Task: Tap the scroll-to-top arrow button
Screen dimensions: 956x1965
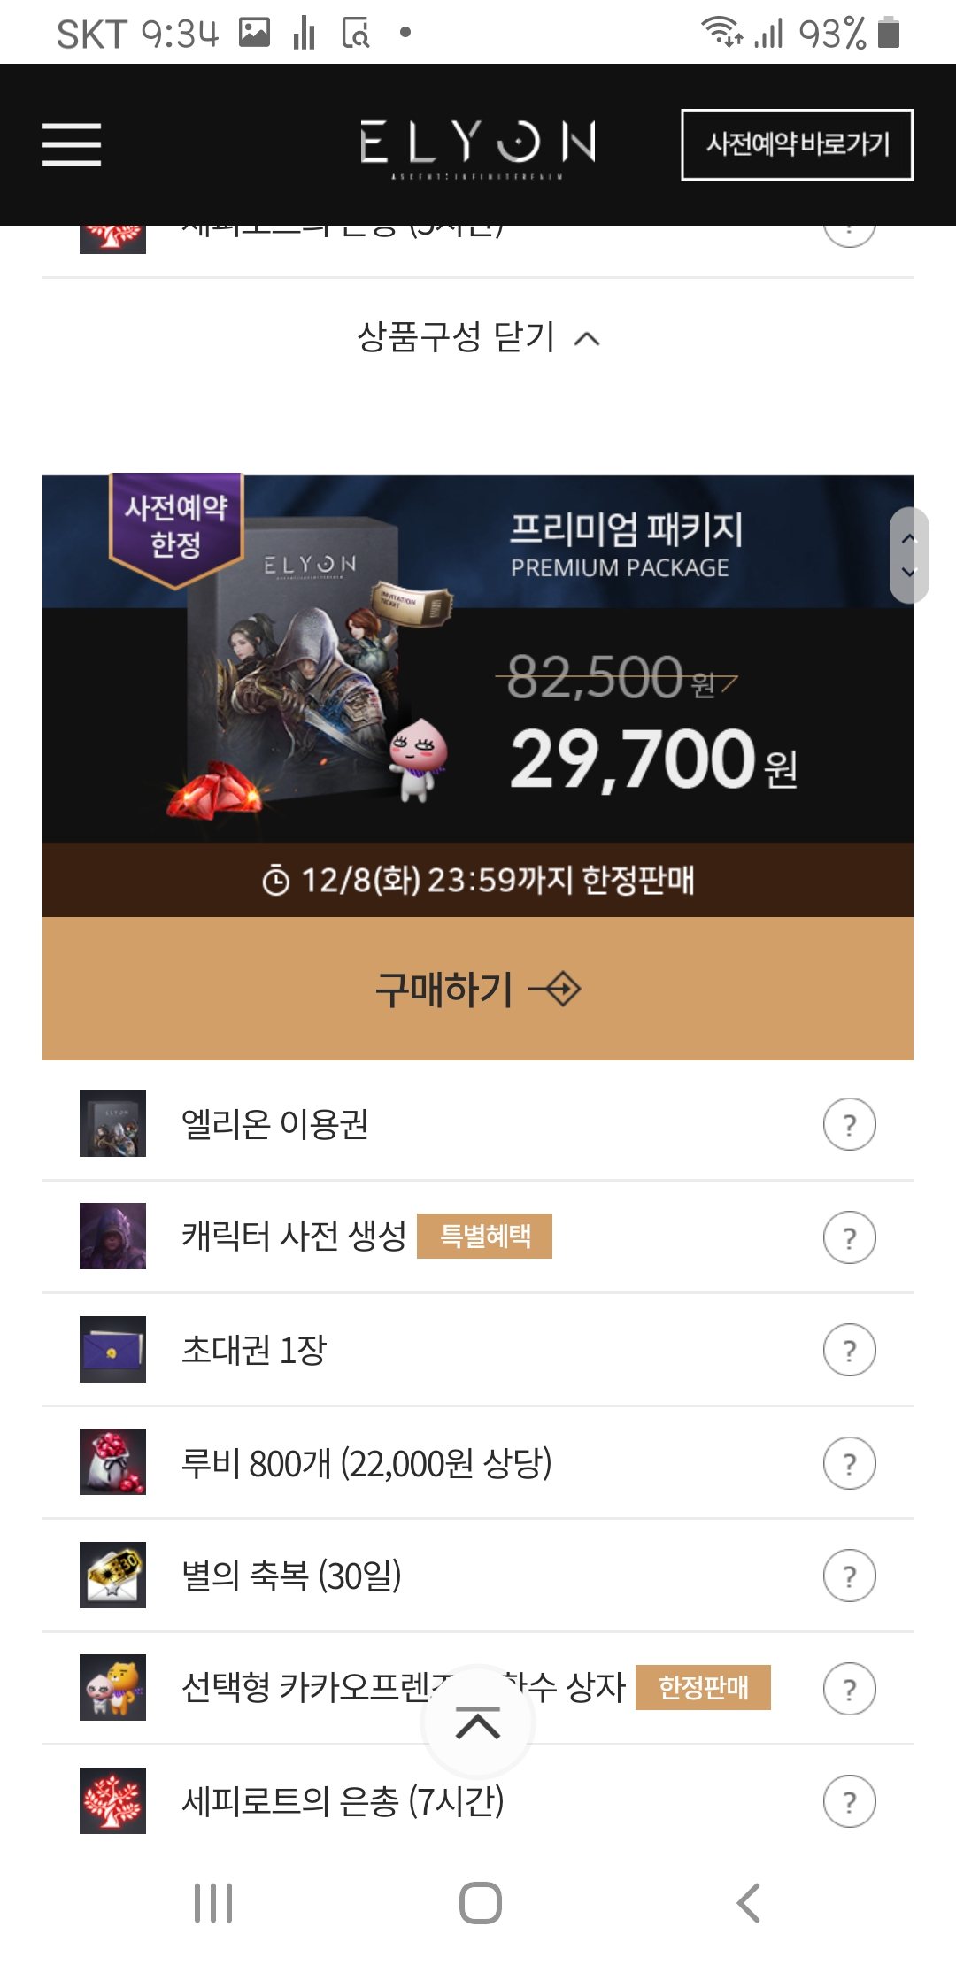Action: pos(478,1722)
